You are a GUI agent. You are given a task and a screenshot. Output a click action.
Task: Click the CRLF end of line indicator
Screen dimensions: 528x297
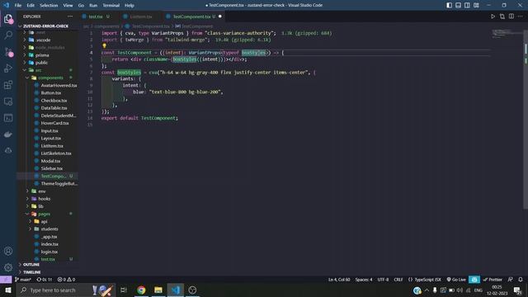click(x=398, y=280)
